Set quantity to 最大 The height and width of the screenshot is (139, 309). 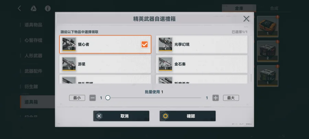231,98
